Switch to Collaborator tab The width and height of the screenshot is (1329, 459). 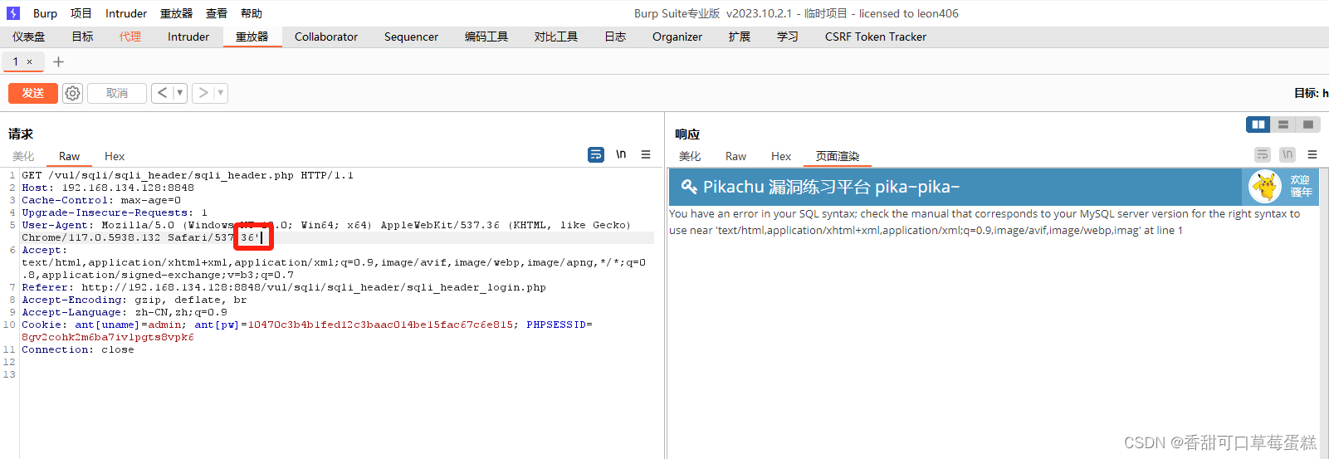326,37
